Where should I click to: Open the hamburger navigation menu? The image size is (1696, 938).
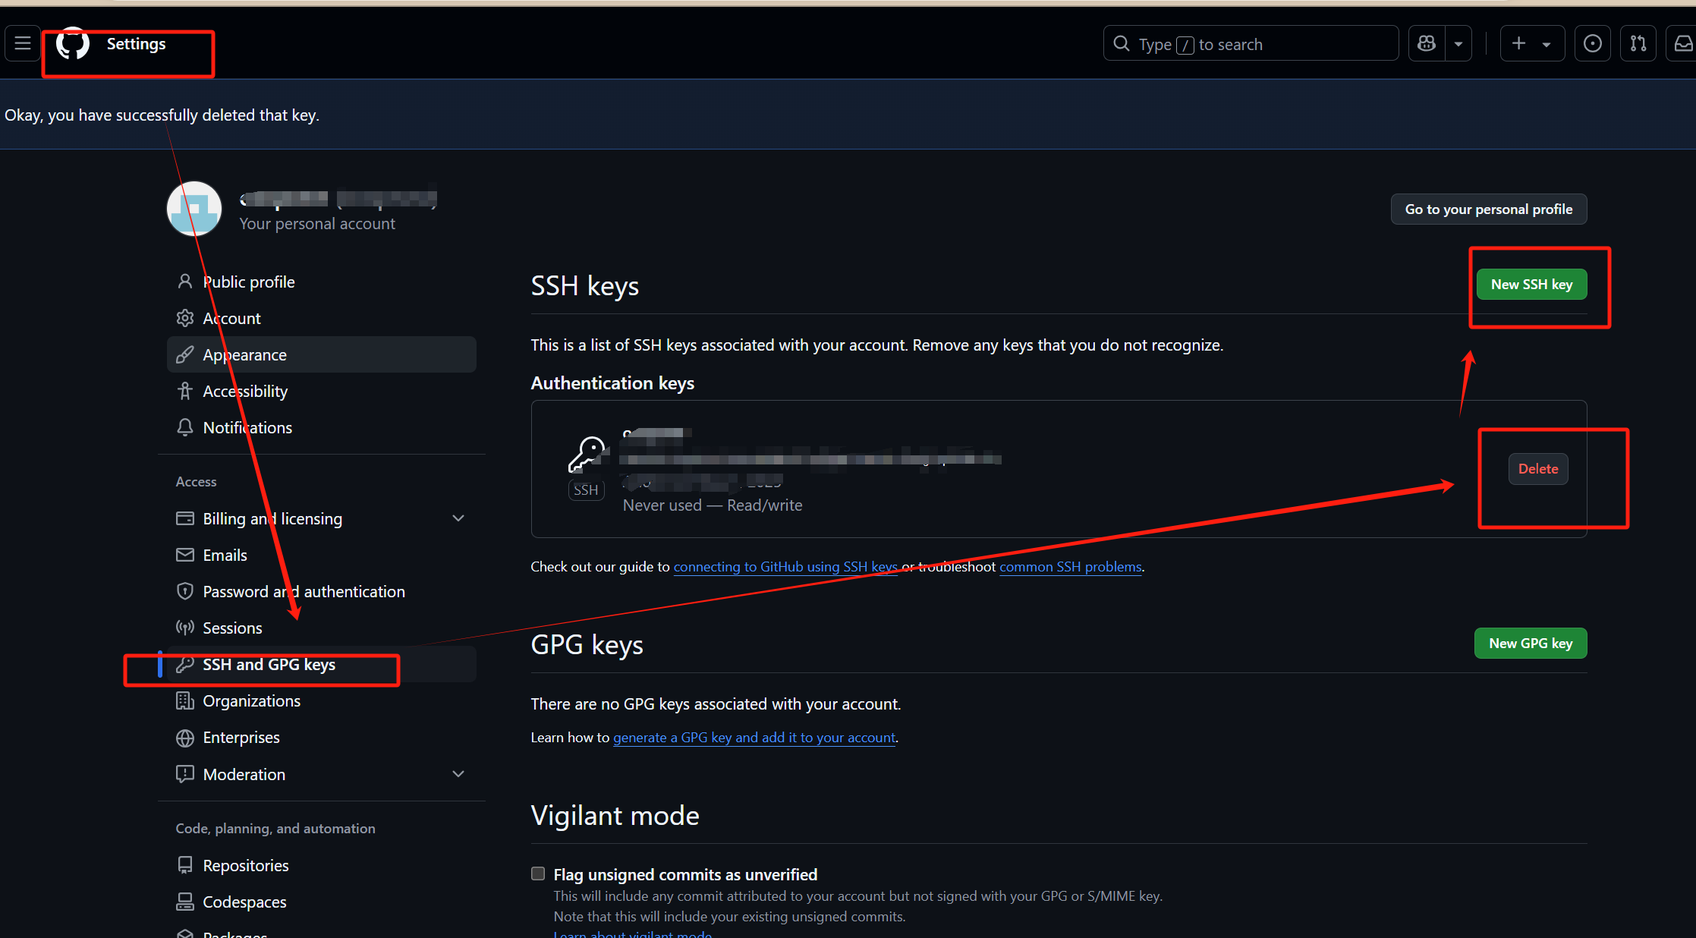pos(23,43)
